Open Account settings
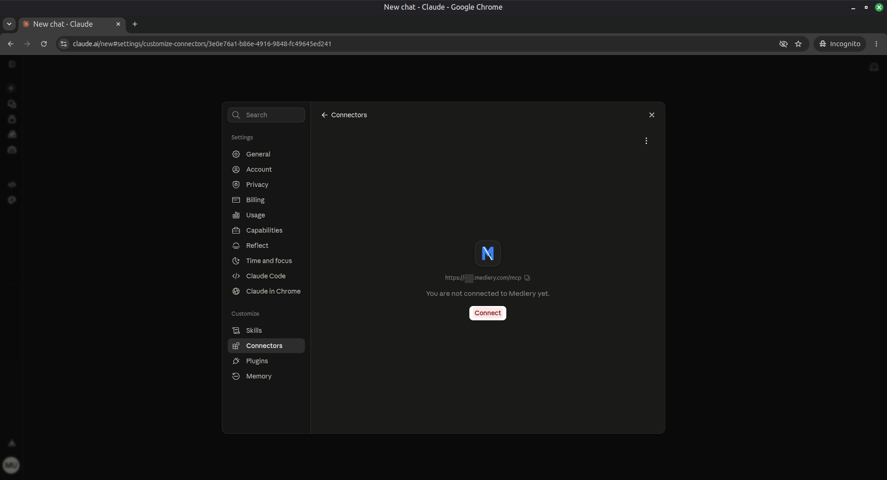This screenshot has height=480, width=887. pos(266,169)
